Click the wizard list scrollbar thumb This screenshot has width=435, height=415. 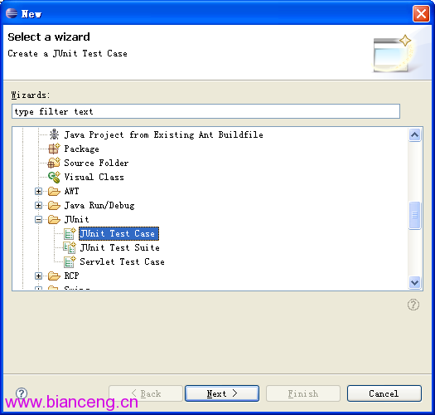click(x=415, y=216)
